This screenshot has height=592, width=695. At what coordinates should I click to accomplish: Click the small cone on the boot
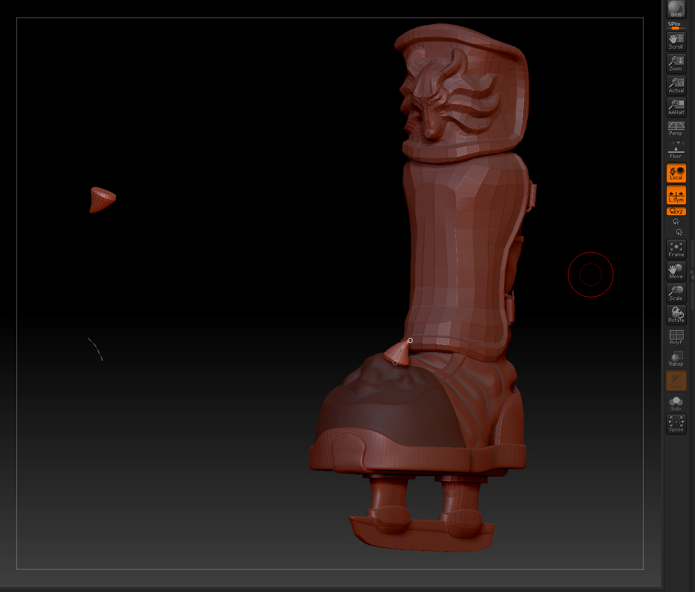pyautogui.click(x=398, y=353)
